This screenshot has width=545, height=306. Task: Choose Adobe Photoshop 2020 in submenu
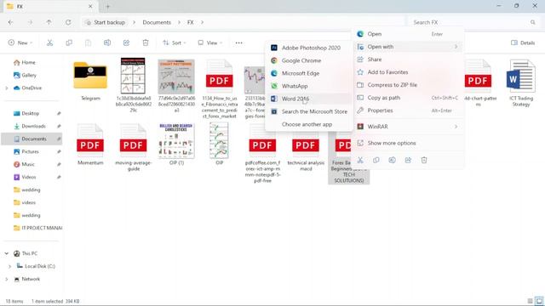pyautogui.click(x=308, y=48)
